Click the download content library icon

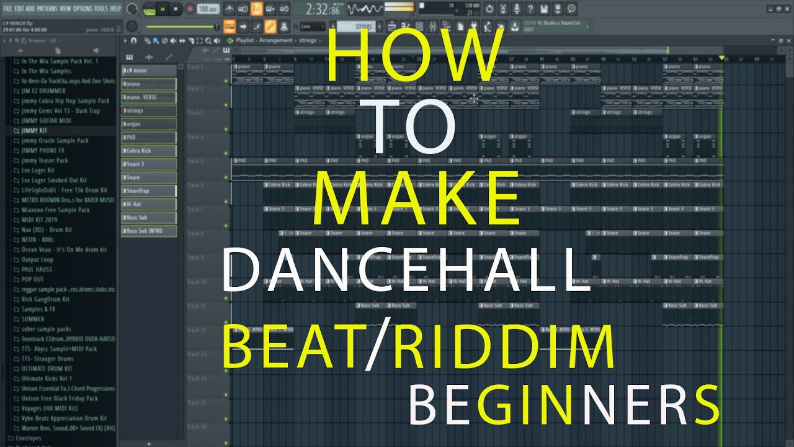tap(515, 27)
